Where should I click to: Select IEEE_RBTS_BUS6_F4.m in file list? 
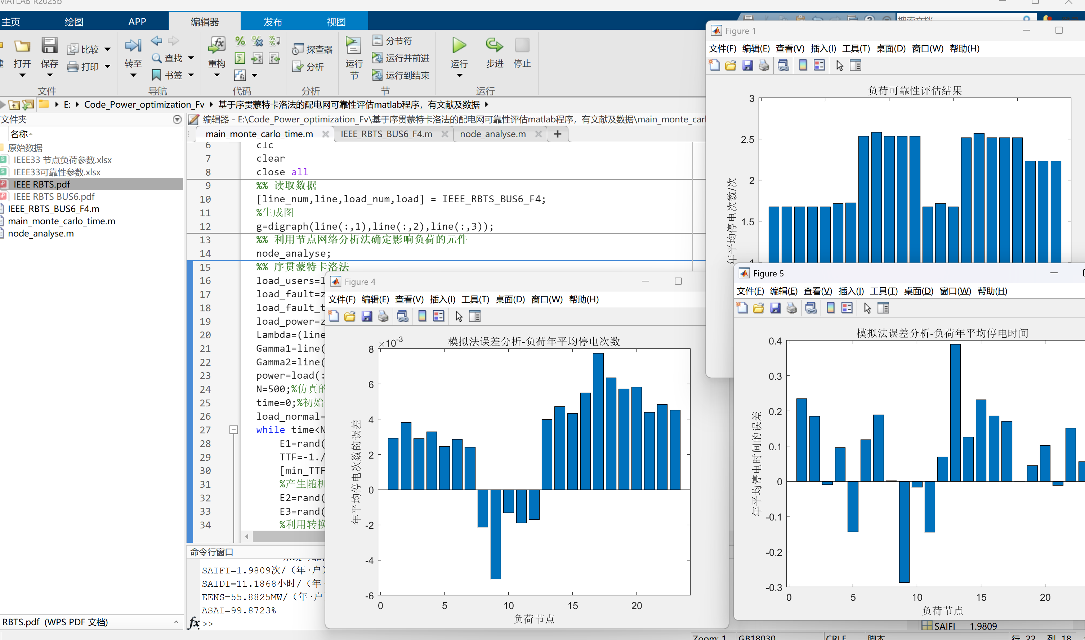54,209
